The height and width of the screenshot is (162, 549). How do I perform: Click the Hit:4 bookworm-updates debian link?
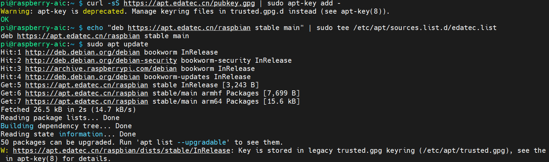tap(82, 77)
